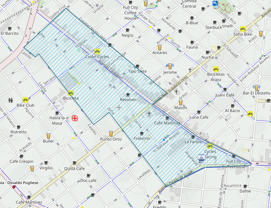The height and width of the screenshot is (208, 271).
Task: Click the Café Crespin cup icon
Action: coord(22,156)
